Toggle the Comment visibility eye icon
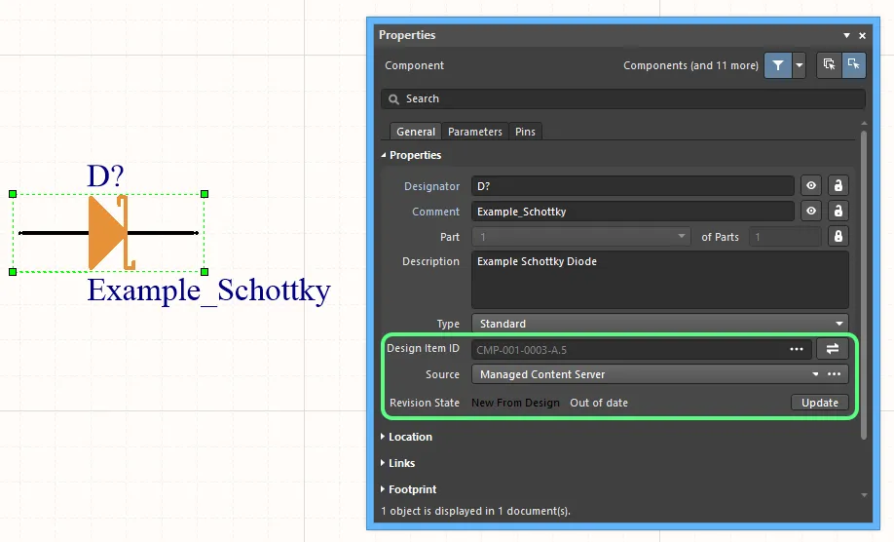The image size is (894, 542). click(811, 212)
